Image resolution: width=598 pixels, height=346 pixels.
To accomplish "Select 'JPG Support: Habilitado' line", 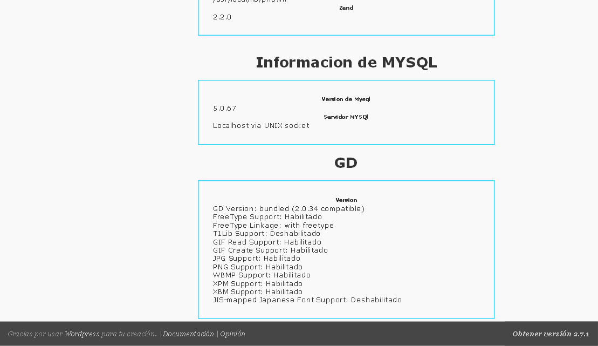I will [x=257, y=259].
